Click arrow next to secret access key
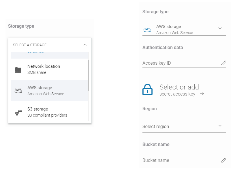Screen dimensions: 235x172 tap(202, 94)
